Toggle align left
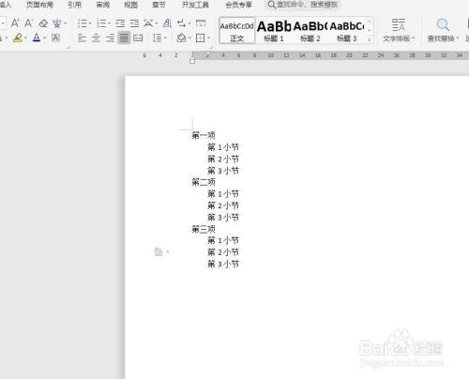The image size is (469, 379). click(x=82, y=38)
